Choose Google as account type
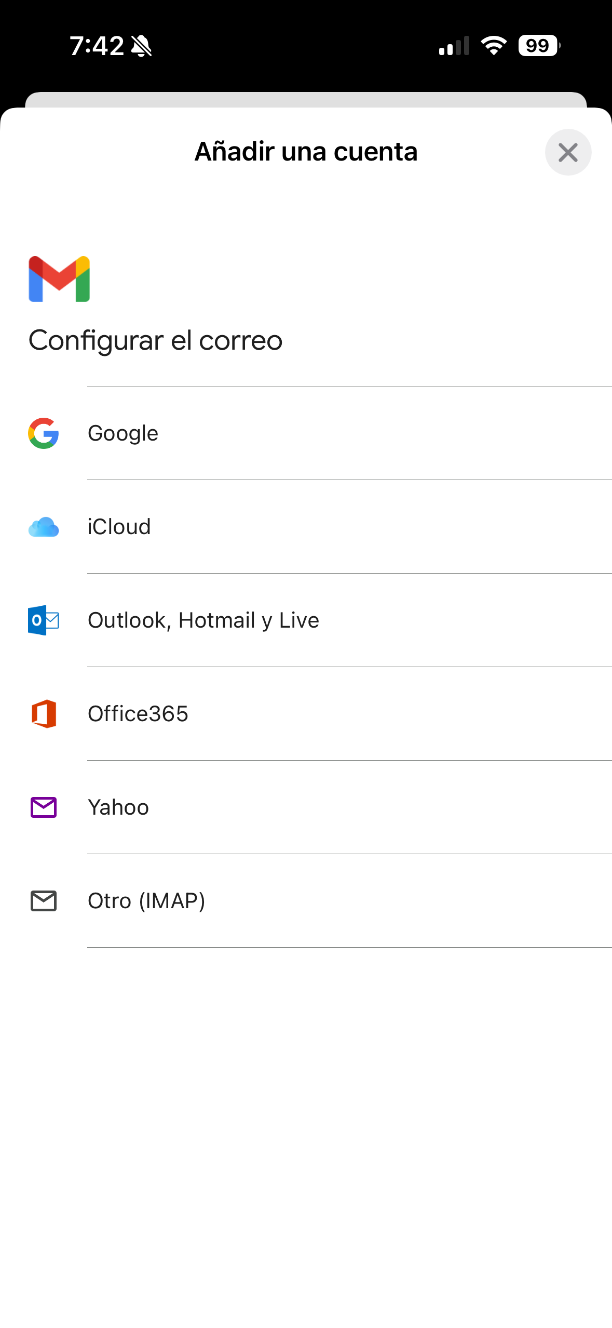The height and width of the screenshot is (1328, 612). point(123,433)
